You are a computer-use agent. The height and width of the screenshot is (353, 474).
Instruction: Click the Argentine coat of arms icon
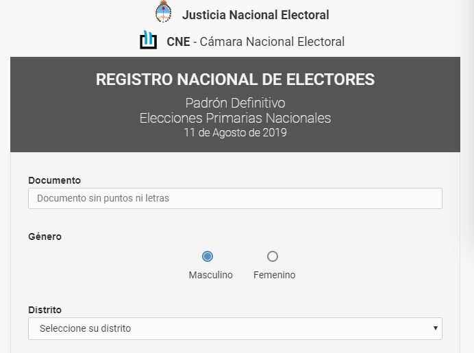click(163, 13)
